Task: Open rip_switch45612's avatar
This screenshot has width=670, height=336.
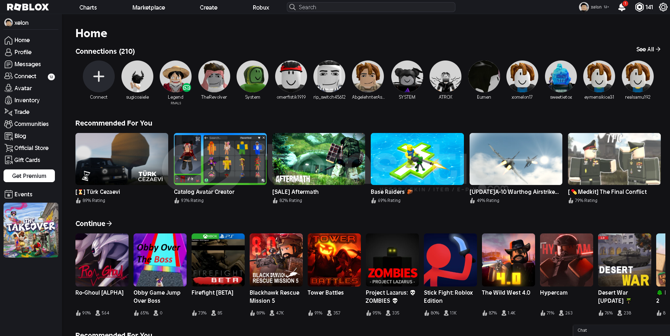Action: pos(329,76)
